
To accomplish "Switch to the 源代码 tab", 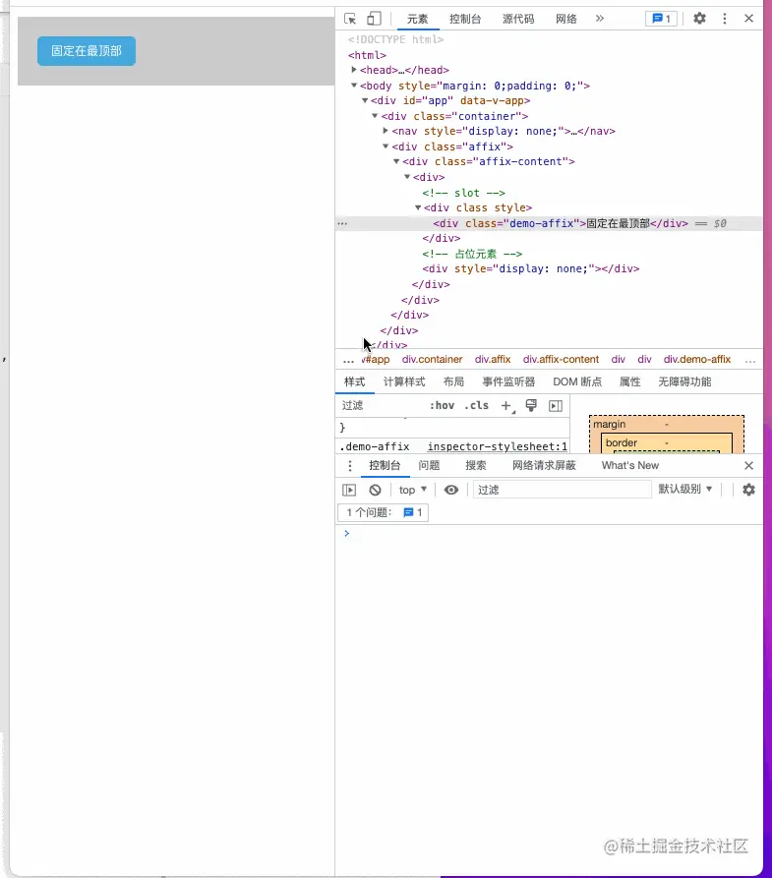I will (x=518, y=19).
